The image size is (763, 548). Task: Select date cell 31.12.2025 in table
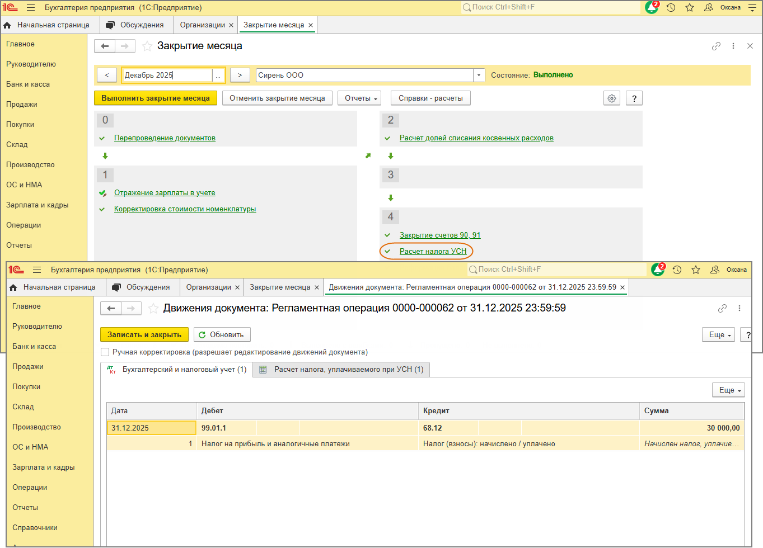(x=152, y=428)
